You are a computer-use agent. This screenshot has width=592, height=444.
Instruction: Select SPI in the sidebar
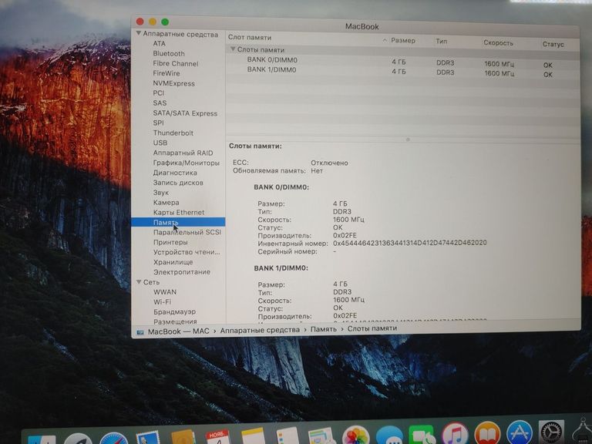159,123
